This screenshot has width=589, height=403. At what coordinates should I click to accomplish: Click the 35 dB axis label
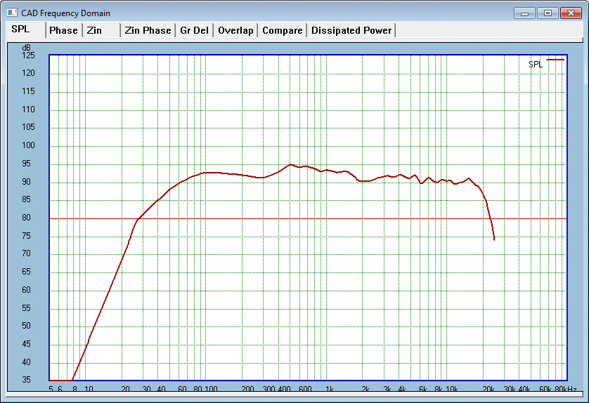click(x=26, y=379)
